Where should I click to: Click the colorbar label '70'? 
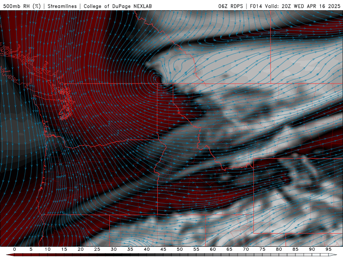246,249
